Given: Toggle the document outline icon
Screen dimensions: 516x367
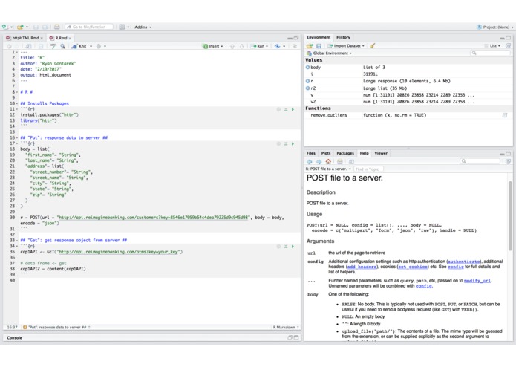Looking at the screenshot, I should (295, 46).
